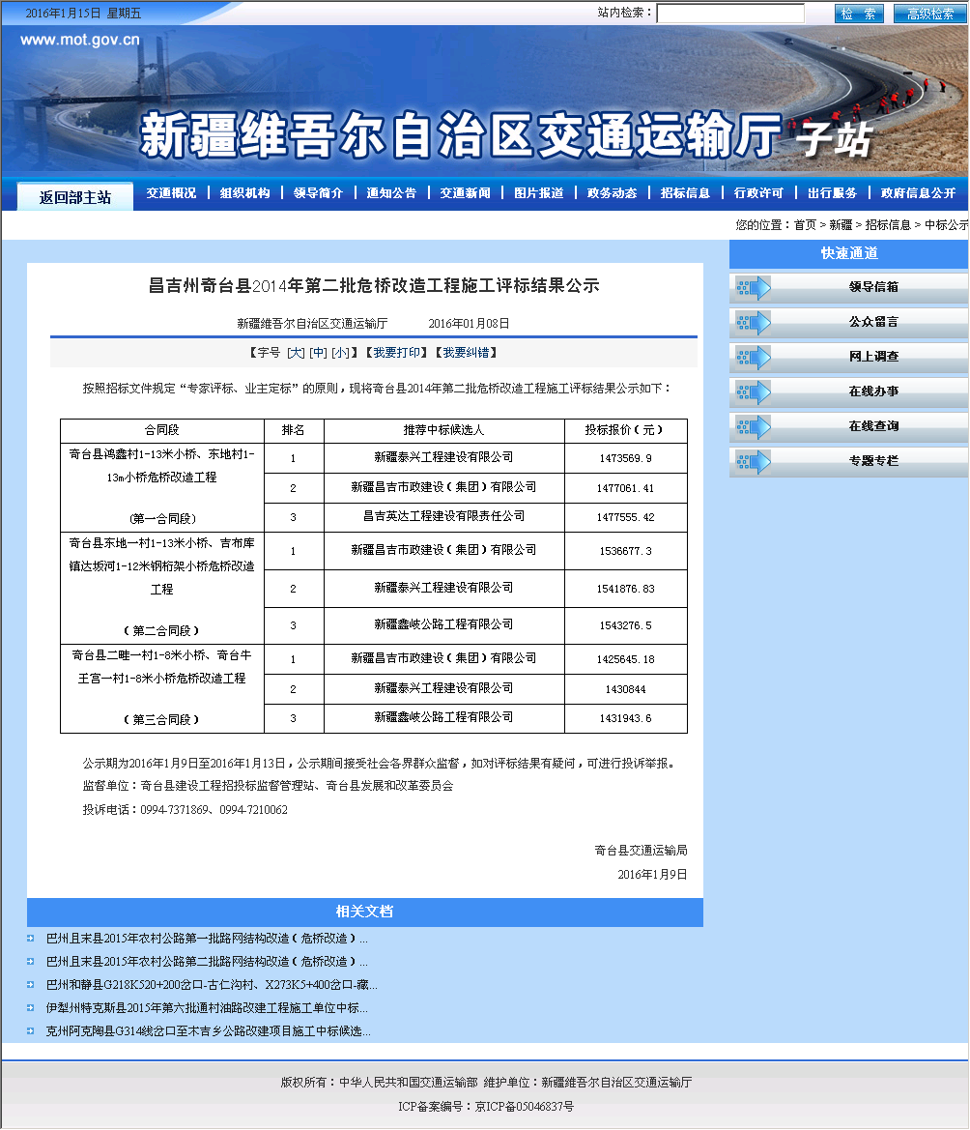
Task: Open 高级检索 advanced search
Action: tap(929, 14)
